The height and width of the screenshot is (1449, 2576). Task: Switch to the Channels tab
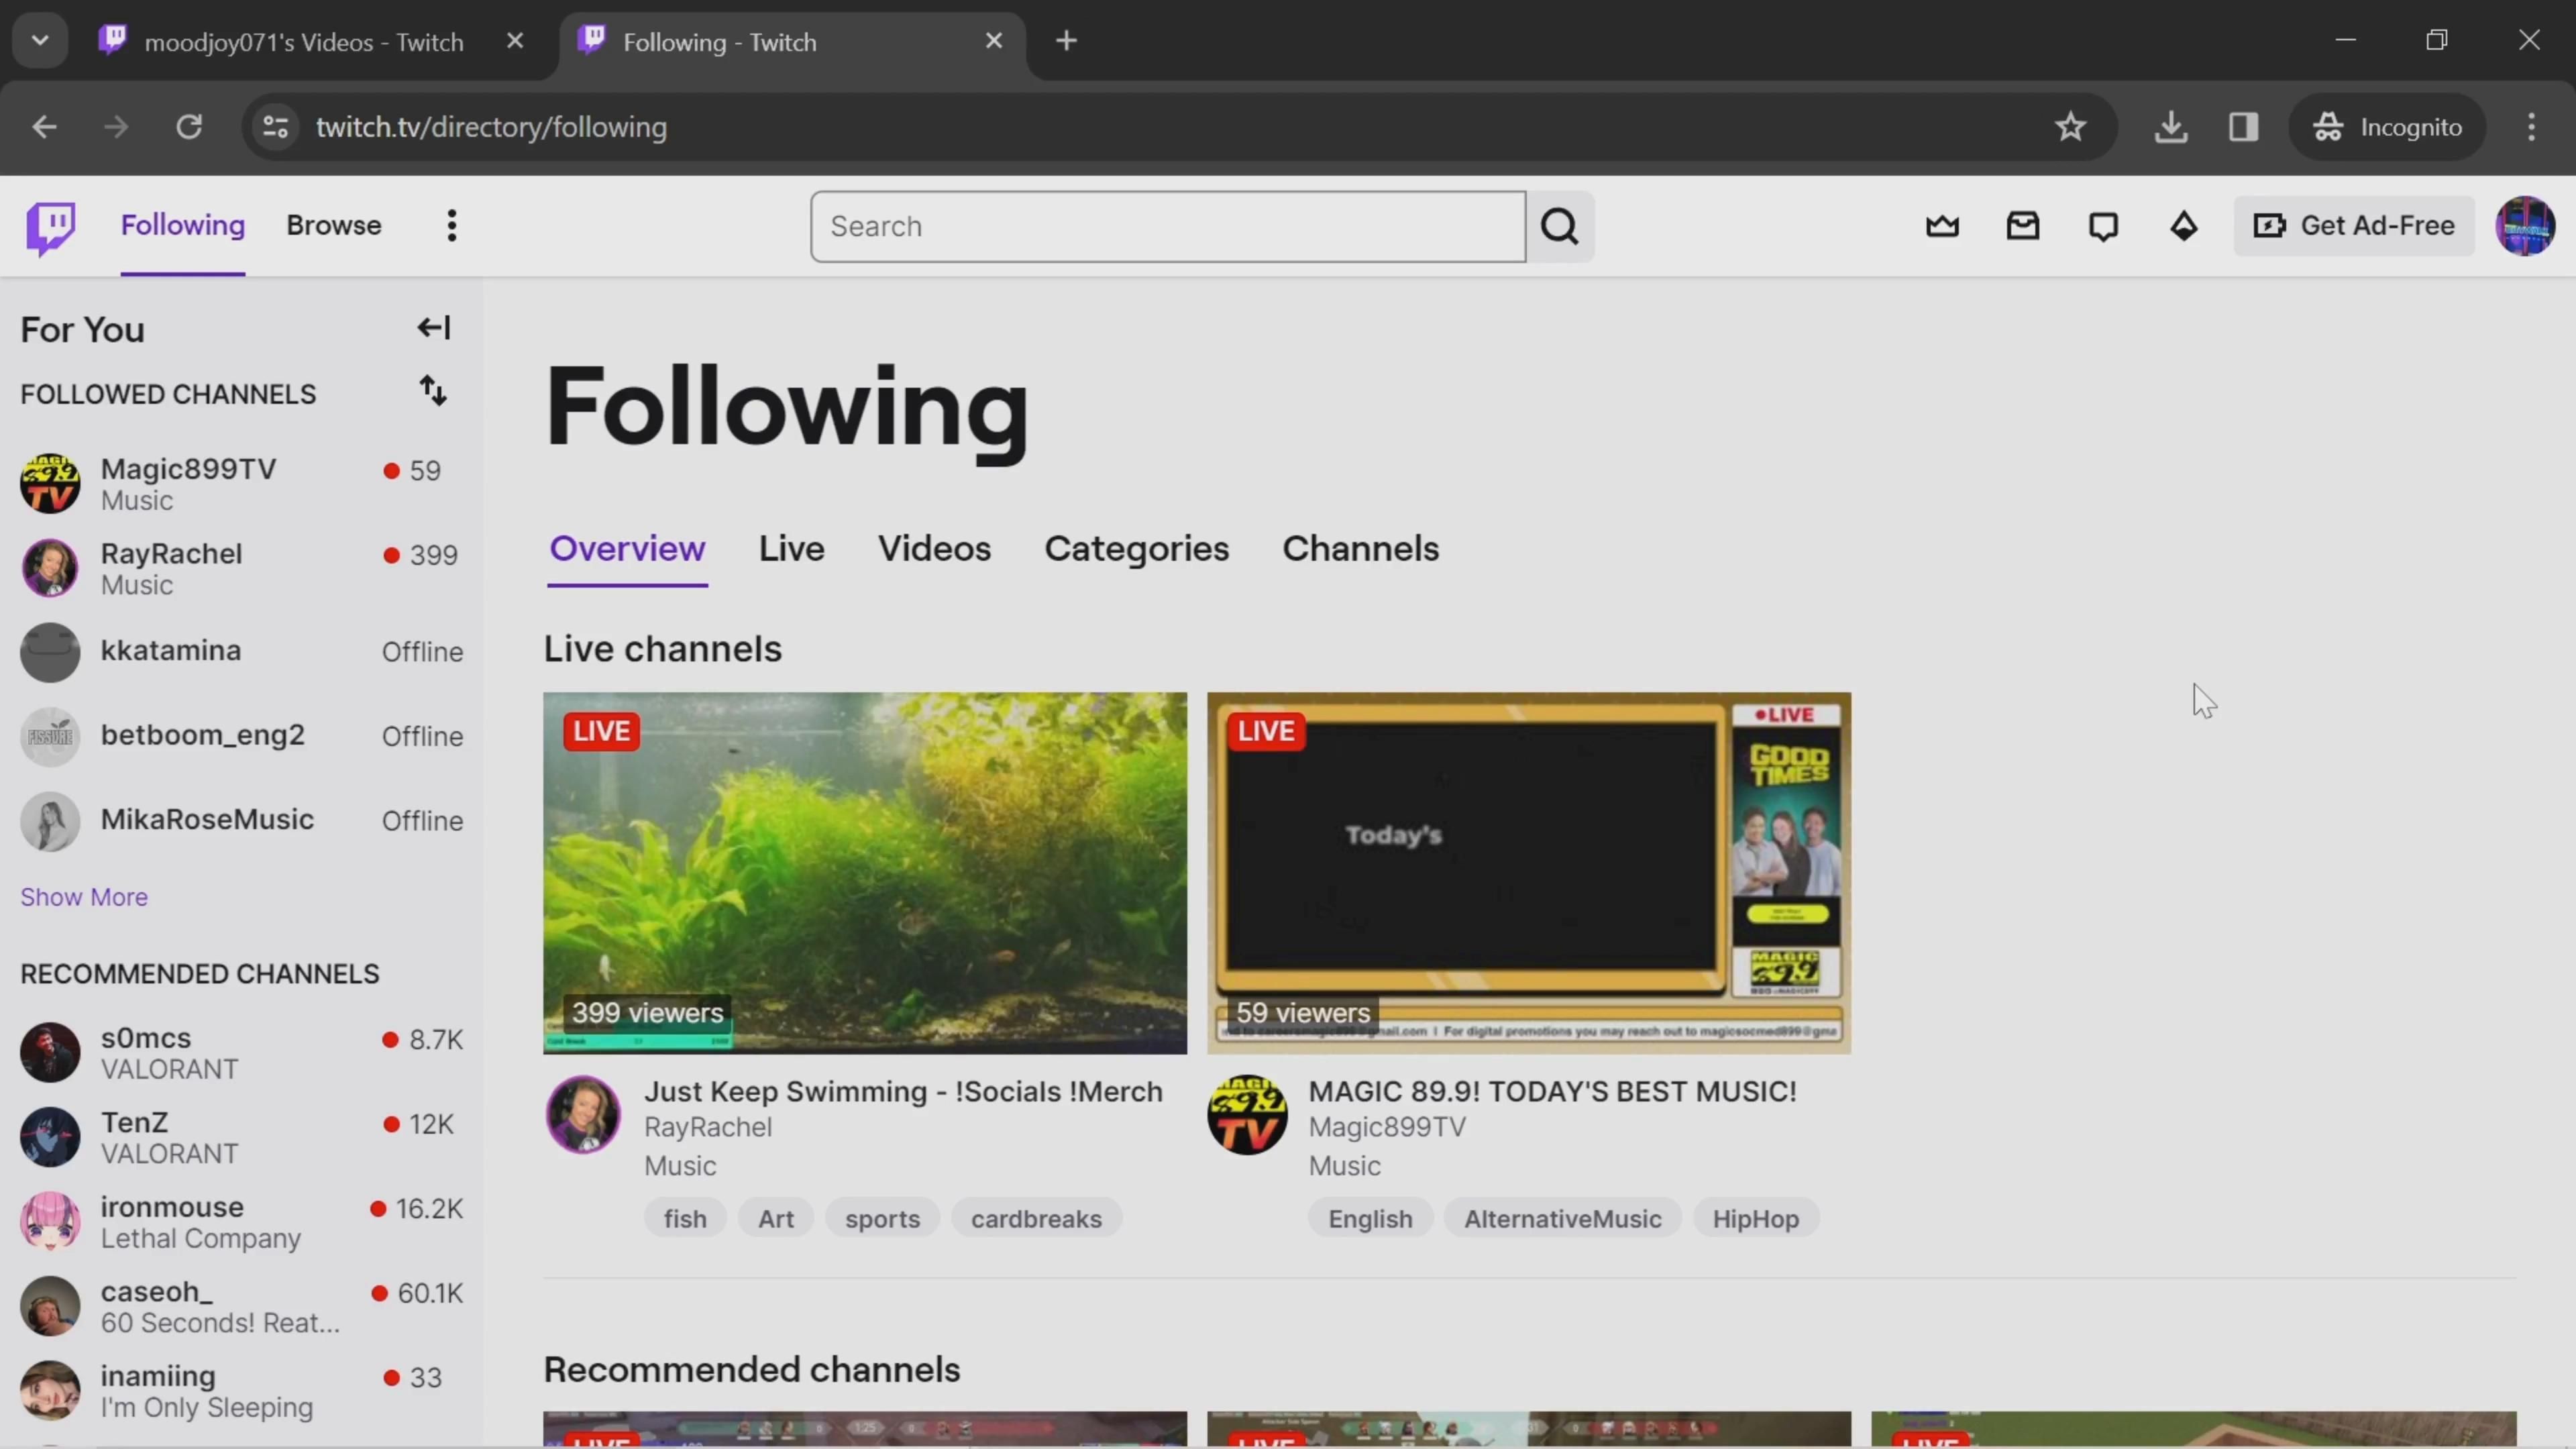[x=1360, y=549]
